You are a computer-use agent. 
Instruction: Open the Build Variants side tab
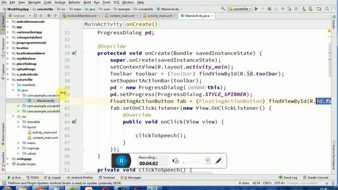[3, 134]
